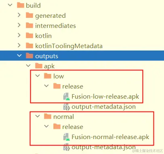Screen dimensions: 164x154
Task: Expand the kotlinToolingMetadata folder arrow
Action: 19,45
